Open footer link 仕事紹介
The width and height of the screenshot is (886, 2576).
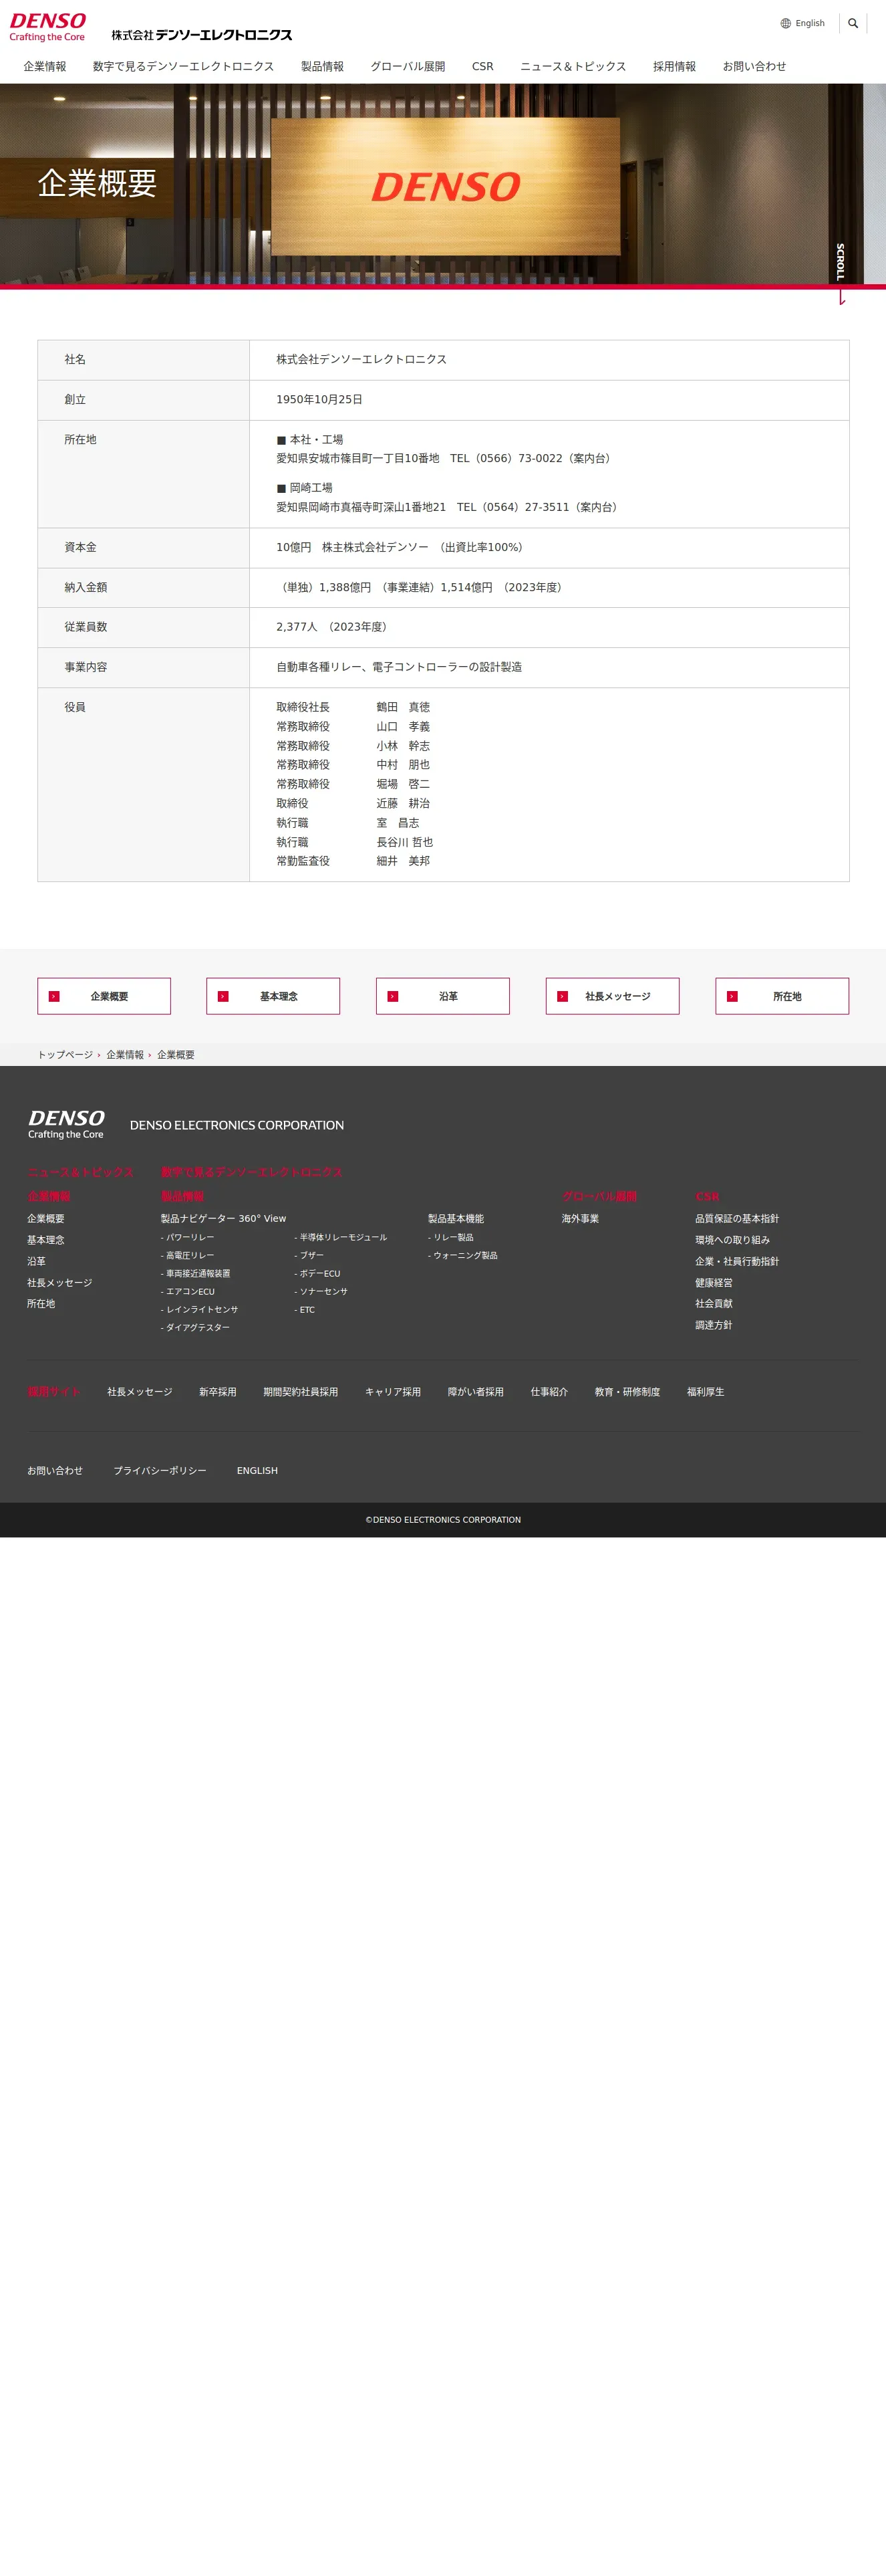pyautogui.click(x=549, y=1391)
